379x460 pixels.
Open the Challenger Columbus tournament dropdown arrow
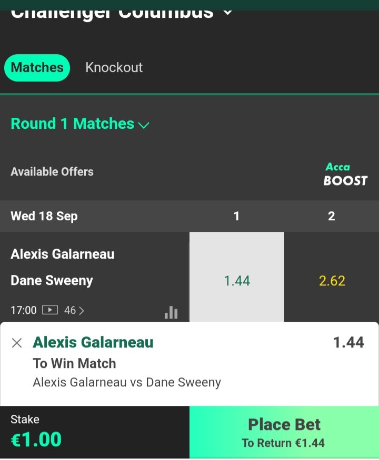pyautogui.click(x=227, y=12)
